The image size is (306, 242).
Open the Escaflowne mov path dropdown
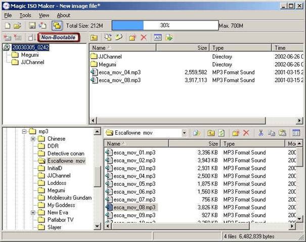pos(184,133)
